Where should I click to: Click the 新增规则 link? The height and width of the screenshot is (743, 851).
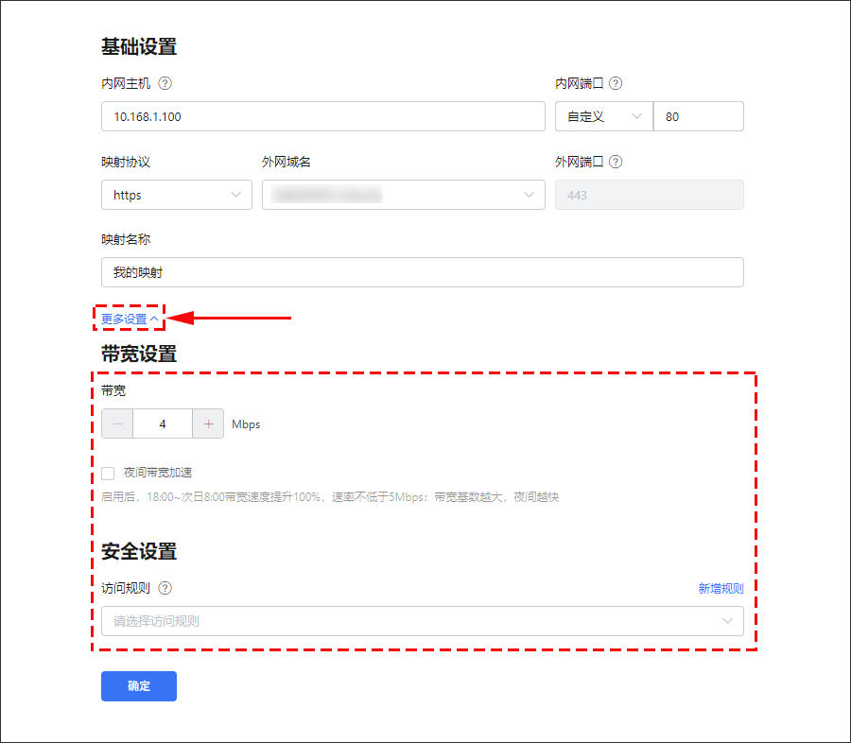tap(721, 588)
